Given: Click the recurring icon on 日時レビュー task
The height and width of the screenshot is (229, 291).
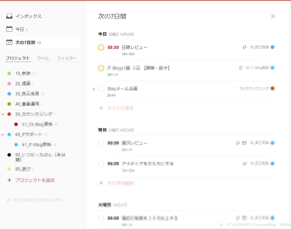Looking at the screenshot, I should (245, 47).
